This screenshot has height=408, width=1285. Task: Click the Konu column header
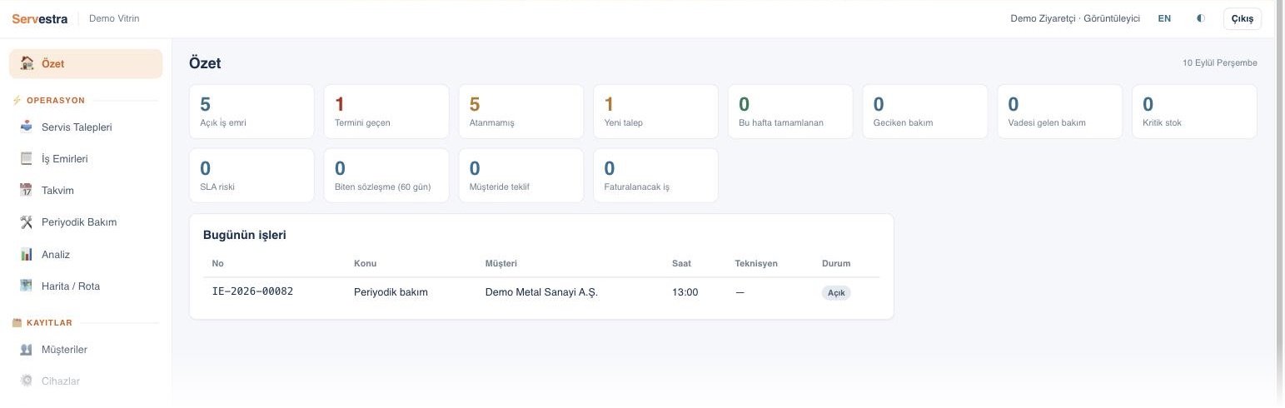pyautogui.click(x=365, y=263)
